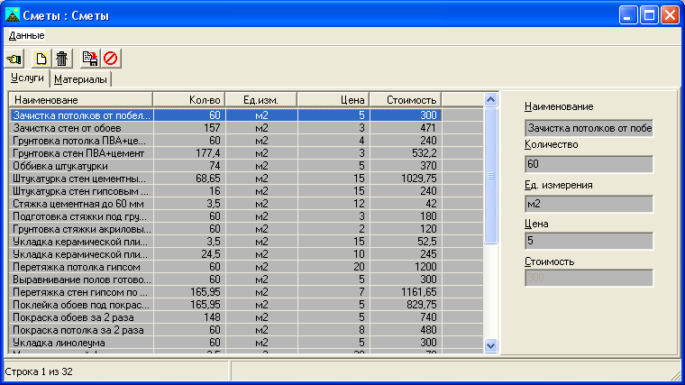Click price cell 20 in Перетяжка потолка row

point(333,267)
